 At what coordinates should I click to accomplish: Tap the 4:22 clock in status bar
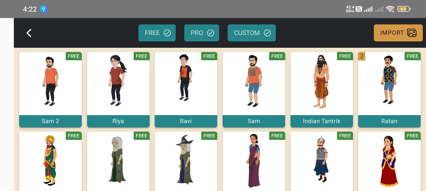[30, 9]
